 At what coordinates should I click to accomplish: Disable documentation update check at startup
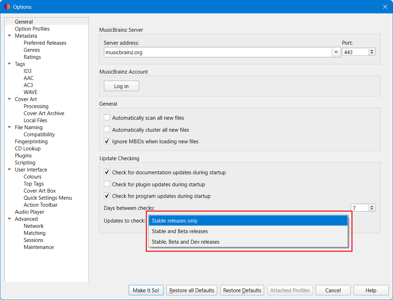click(107, 172)
